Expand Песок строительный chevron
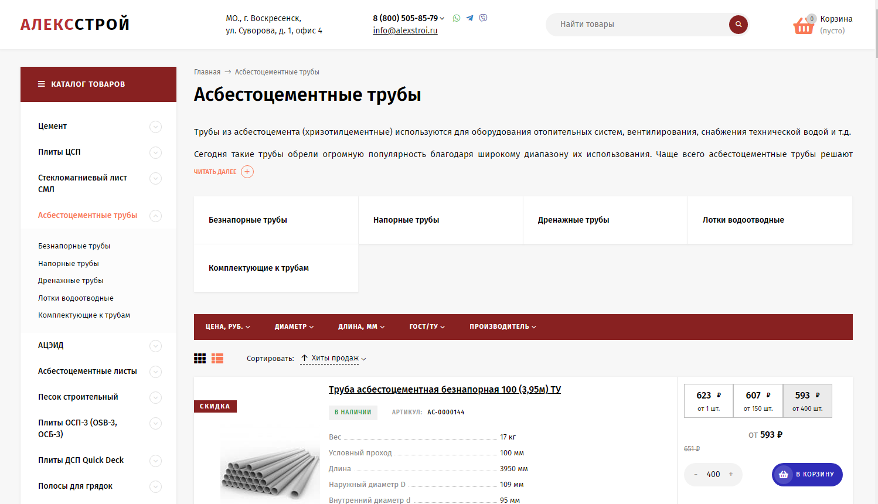Screen dimensions: 878x504 (x=155, y=397)
